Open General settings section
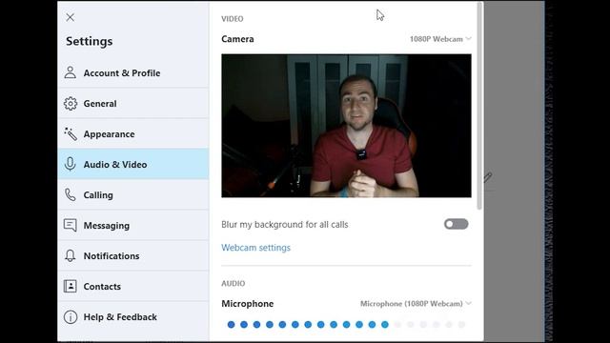 pos(133,104)
